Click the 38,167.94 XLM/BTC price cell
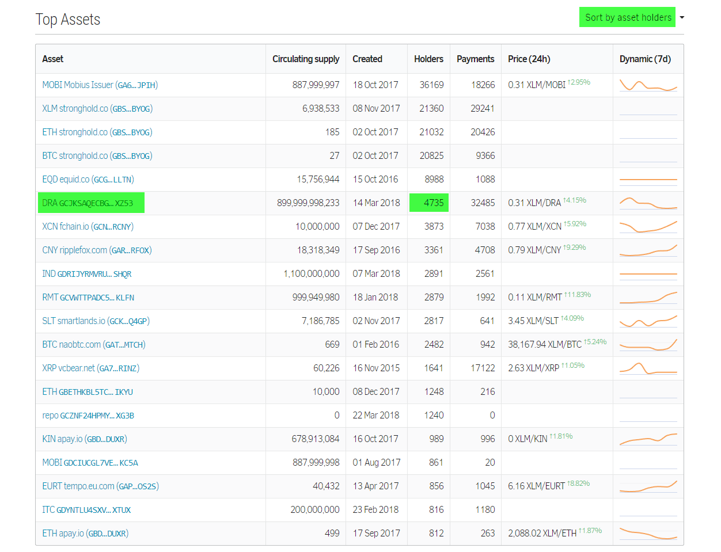 [557, 344]
